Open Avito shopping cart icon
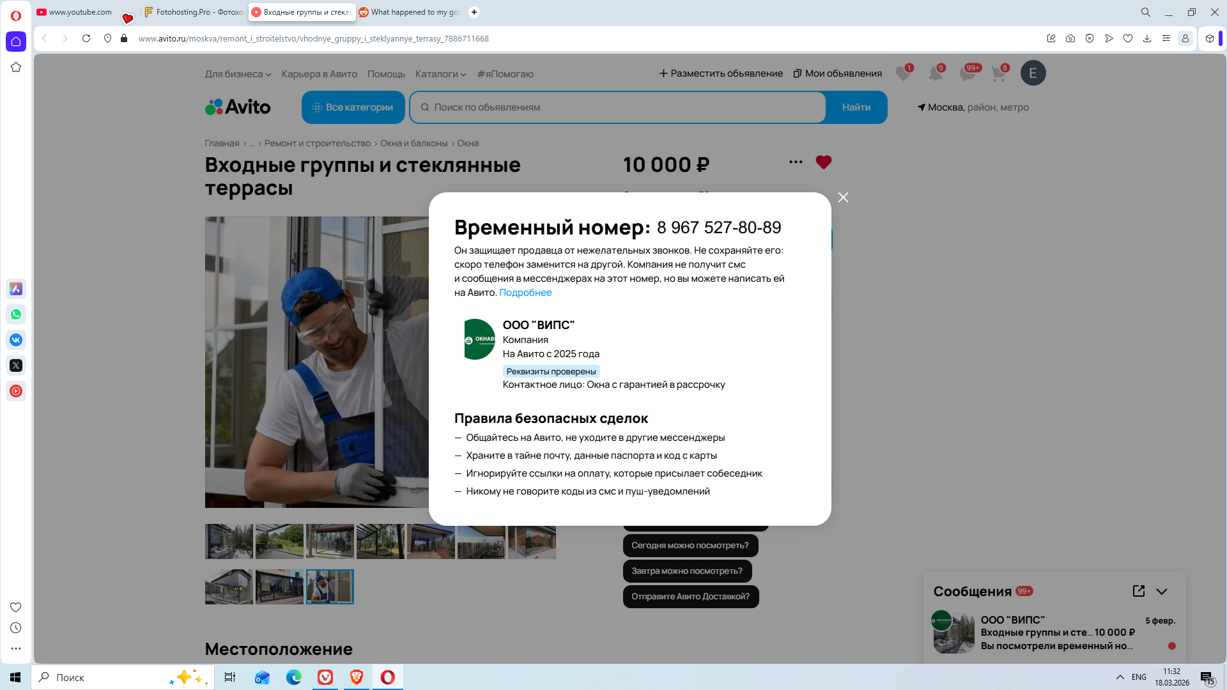 (x=998, y=73)
